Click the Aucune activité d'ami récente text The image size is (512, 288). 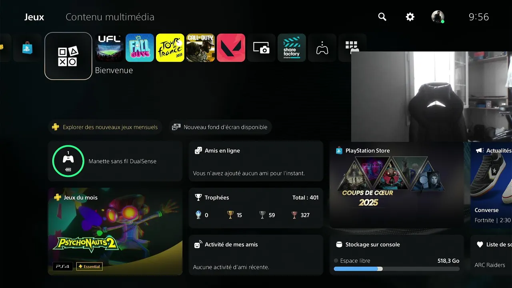pyautogui.click(x=231, y=267)
